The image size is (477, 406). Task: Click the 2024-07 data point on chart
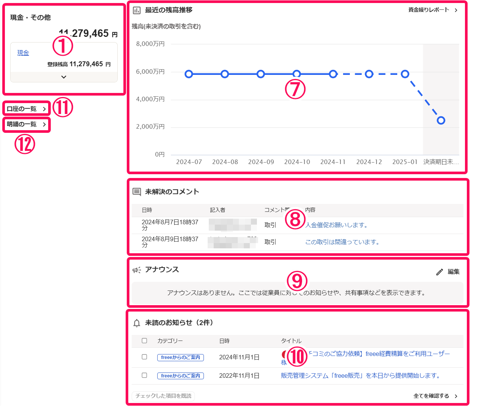pyautogui.click(x=189, y=74)
